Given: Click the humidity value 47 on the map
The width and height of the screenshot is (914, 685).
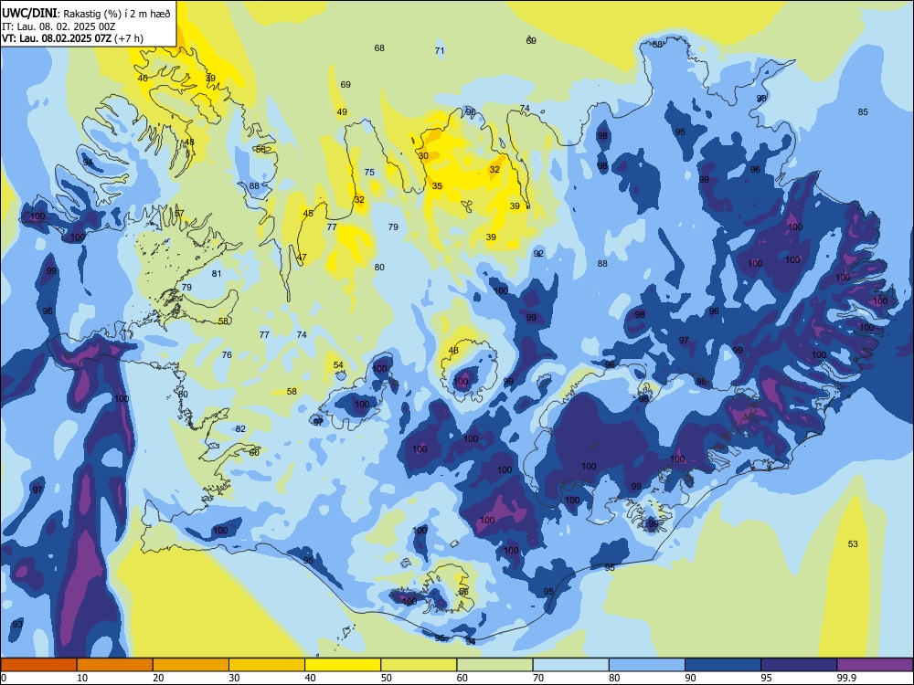Looking at the screenshot, I should [x=302, y=257].
